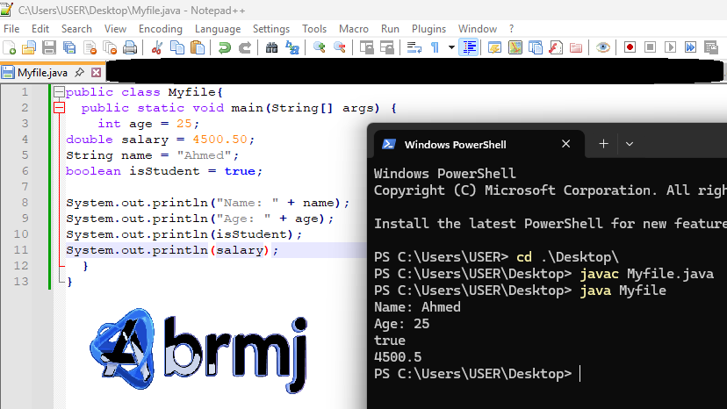Open the Document Map panel icon
The height and width of the screenshot is (409, 727).
515,47
